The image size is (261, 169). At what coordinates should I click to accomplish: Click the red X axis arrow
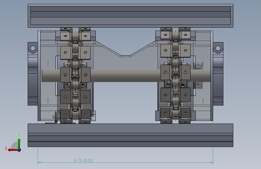point(14,150)
